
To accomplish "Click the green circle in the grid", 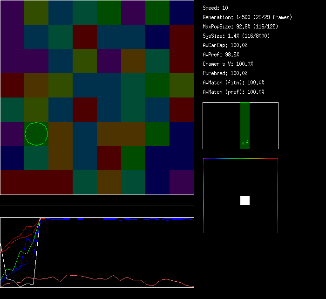I will pos(36,134).
